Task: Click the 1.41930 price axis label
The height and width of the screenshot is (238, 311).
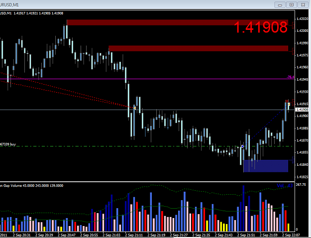Action: [x=303, y=92]
